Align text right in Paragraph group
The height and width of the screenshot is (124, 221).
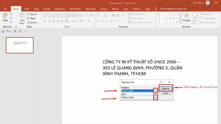click(107, 21)
